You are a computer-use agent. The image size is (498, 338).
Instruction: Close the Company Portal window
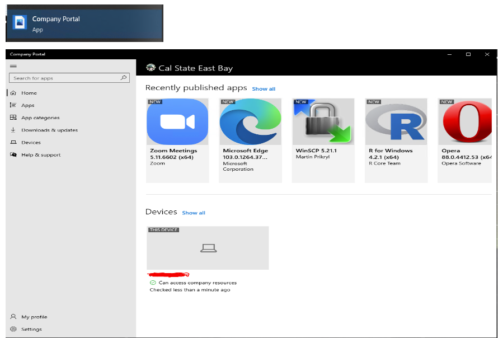(487, 54)
